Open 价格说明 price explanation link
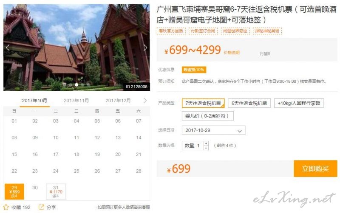The width and height of the screenshot is (340, 213). pyautogui.click(x=232, y=53)
